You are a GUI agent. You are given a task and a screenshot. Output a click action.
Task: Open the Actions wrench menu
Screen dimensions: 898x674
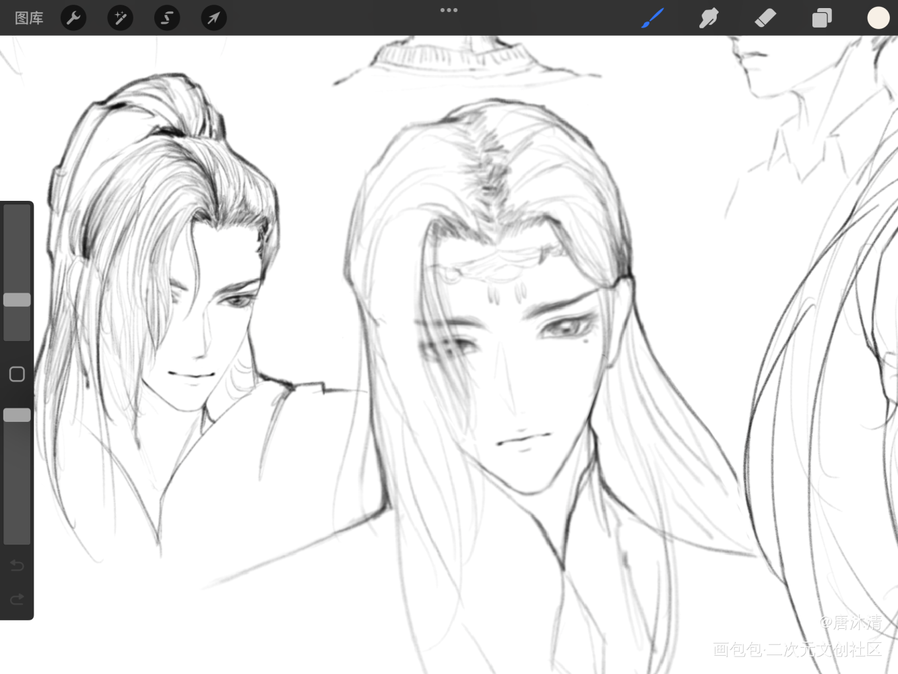[73, 18]
